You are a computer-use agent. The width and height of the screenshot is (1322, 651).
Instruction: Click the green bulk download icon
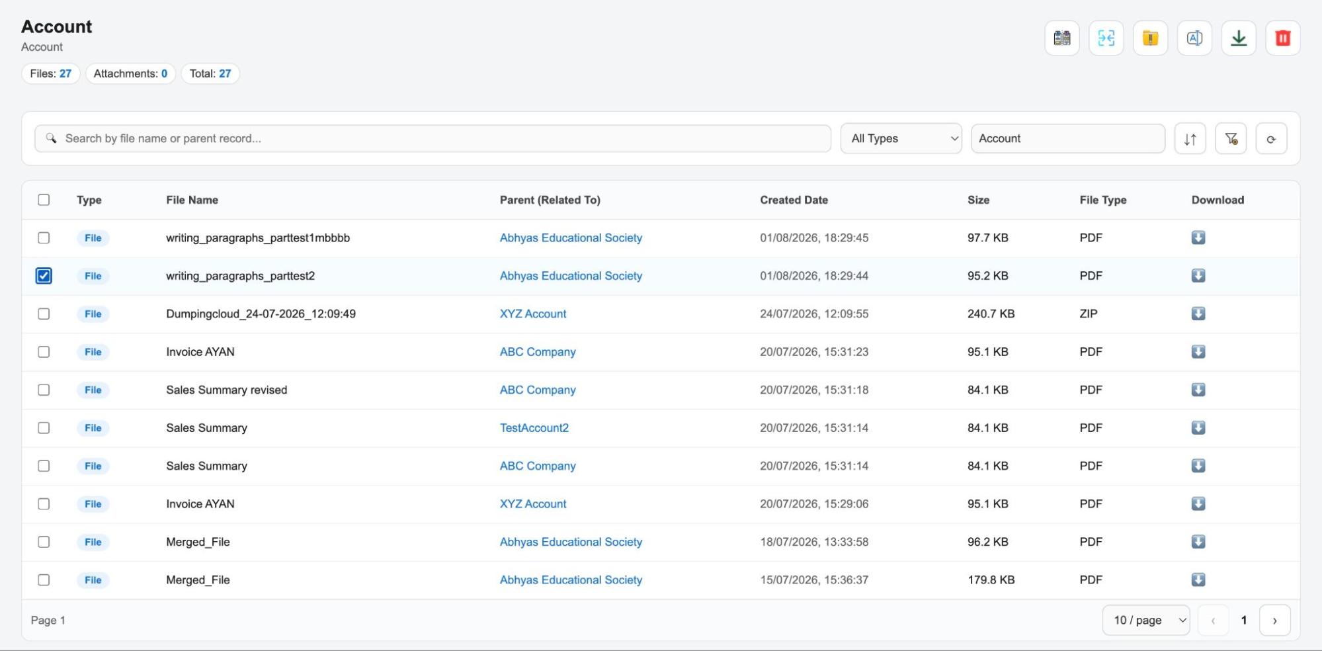click(x=1239, y=38)
